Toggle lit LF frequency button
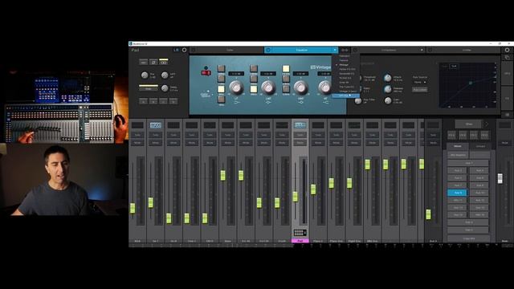The width and height of the screenshot is (514, 289). click(x=222, y=89)
